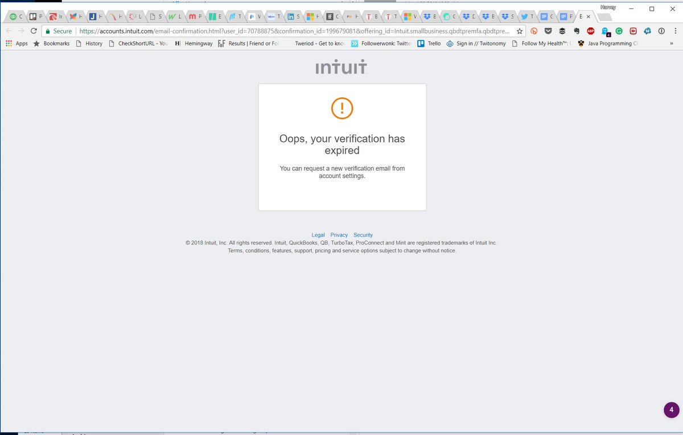The image size is (683, 435).
Task: Open the Bitly extension icon
Action: (x=534, y=31)
